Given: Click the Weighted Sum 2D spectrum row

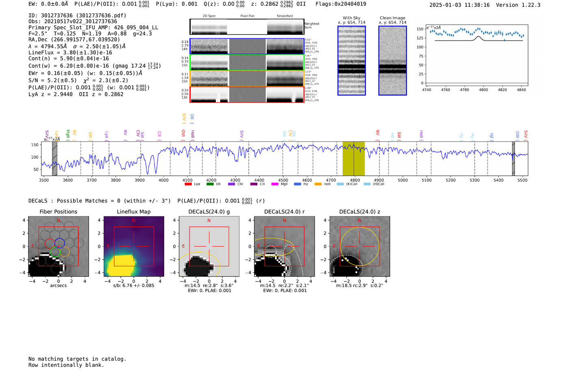Looking at the screenshot, I should click(x=247, y=27).
